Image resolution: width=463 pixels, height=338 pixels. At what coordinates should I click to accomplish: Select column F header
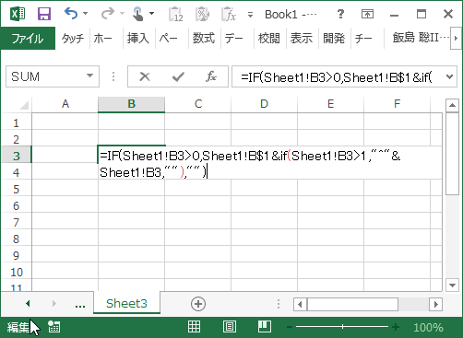(x=397, y=104)
